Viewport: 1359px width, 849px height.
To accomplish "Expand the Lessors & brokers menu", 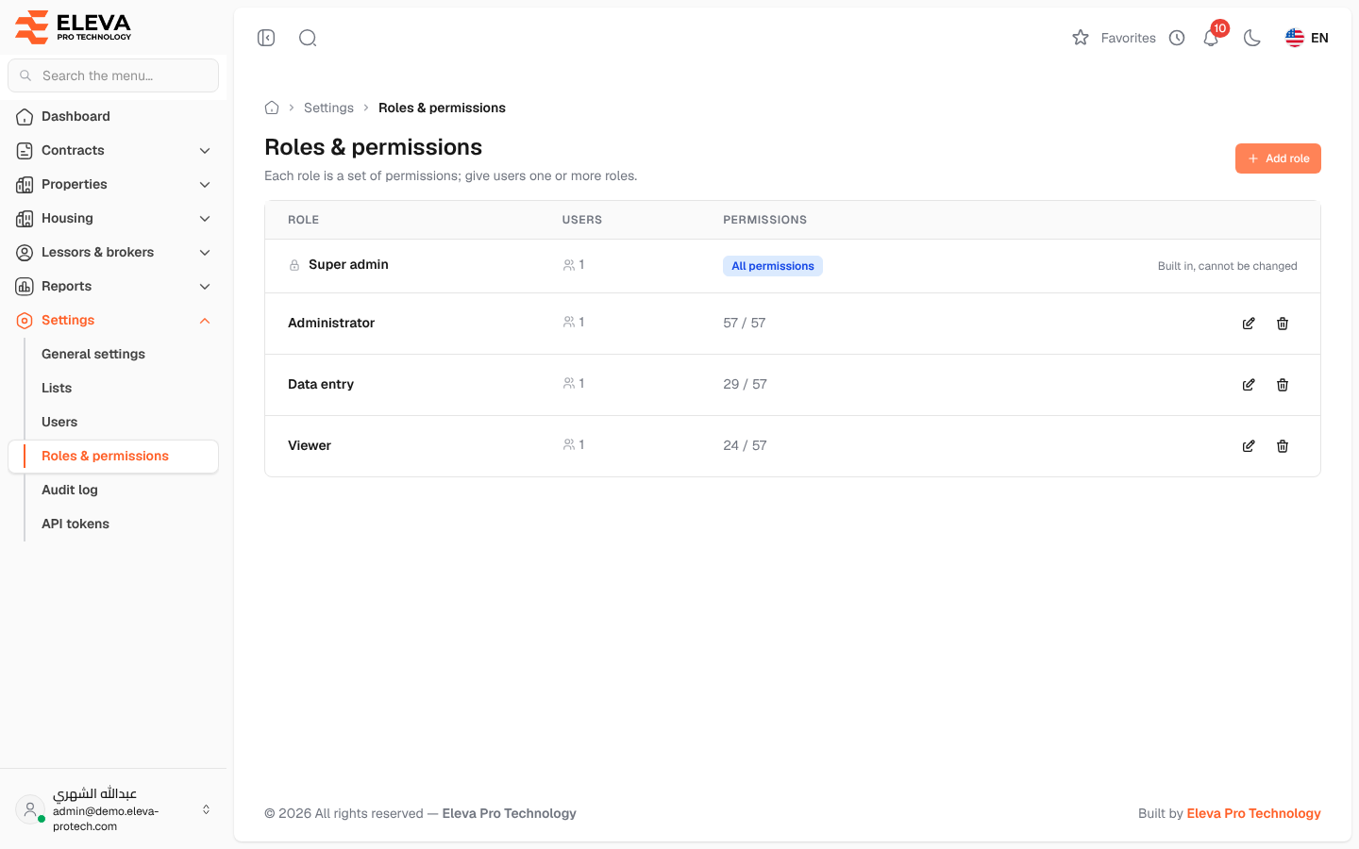I will 113,252.
